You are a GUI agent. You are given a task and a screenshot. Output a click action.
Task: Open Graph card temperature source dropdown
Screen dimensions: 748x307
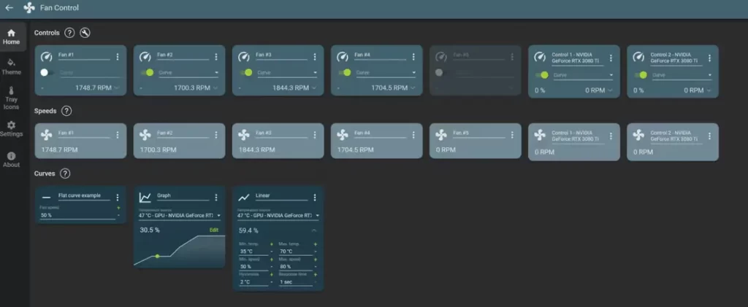tap(180, 216)
